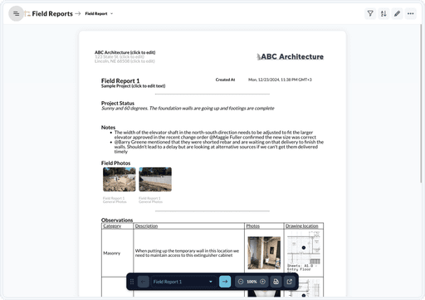
Task: Click the Created At label
Action: coord(225,80)
